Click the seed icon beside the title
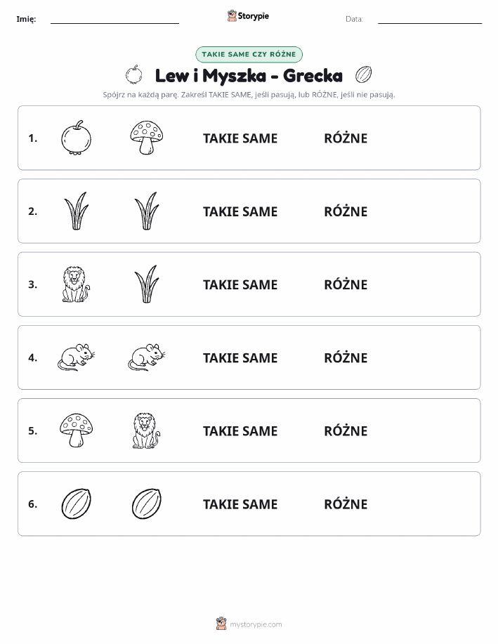 coord(364,74)
